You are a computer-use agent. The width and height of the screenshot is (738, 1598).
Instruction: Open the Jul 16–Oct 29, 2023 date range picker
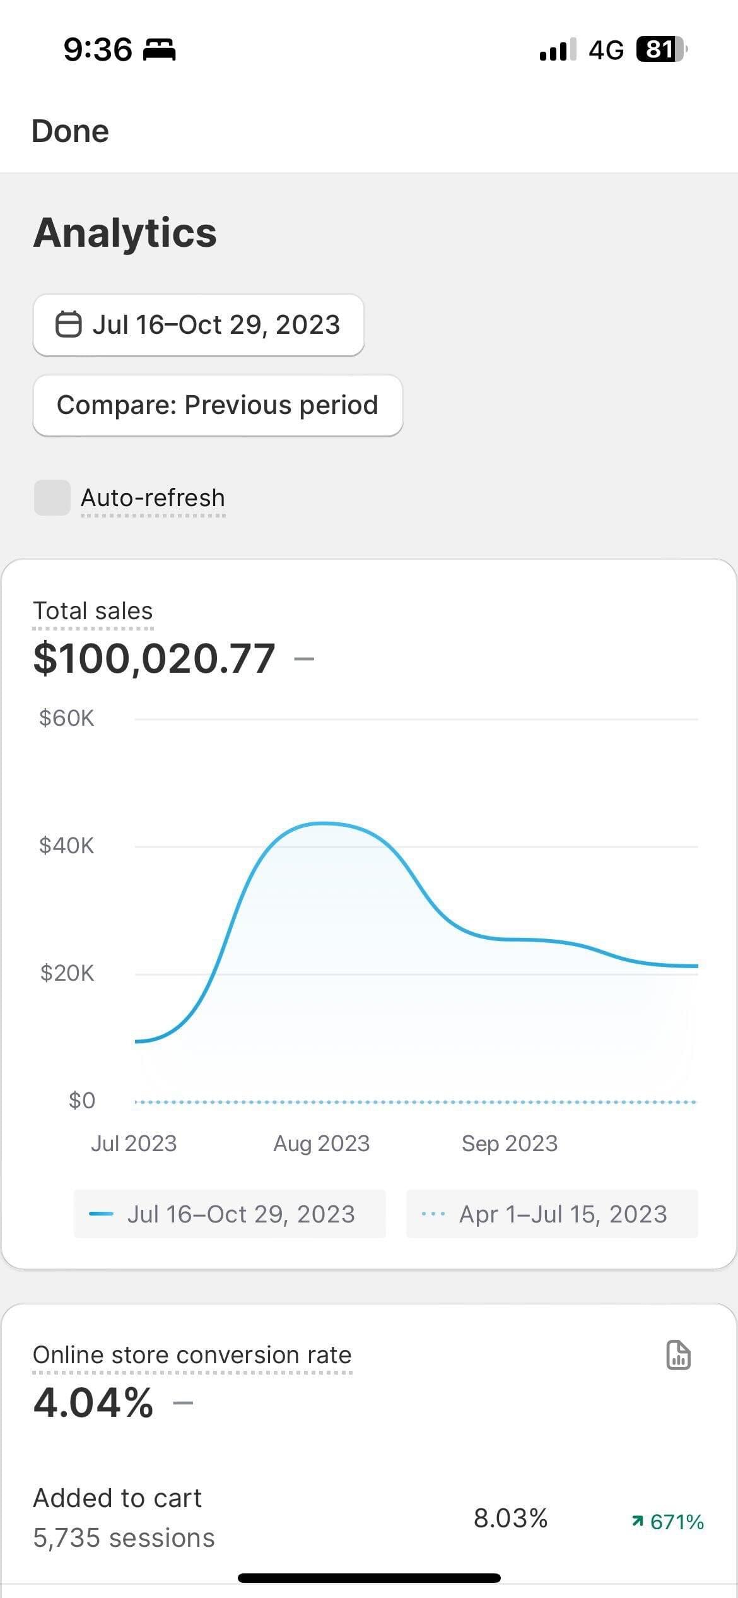point(198,325)
